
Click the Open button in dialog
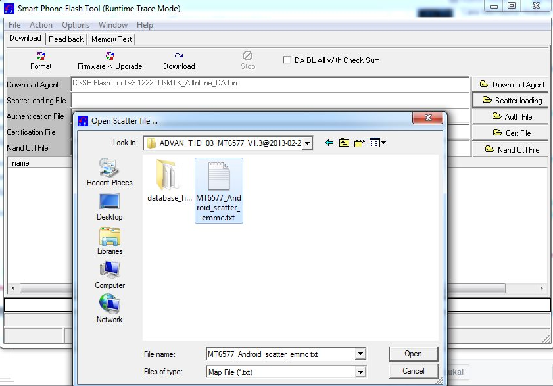(x=414, y=354)
